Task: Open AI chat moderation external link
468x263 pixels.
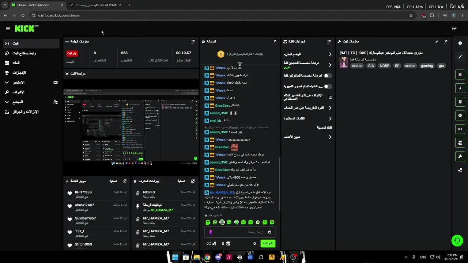Action: click(x=330, y=97)
